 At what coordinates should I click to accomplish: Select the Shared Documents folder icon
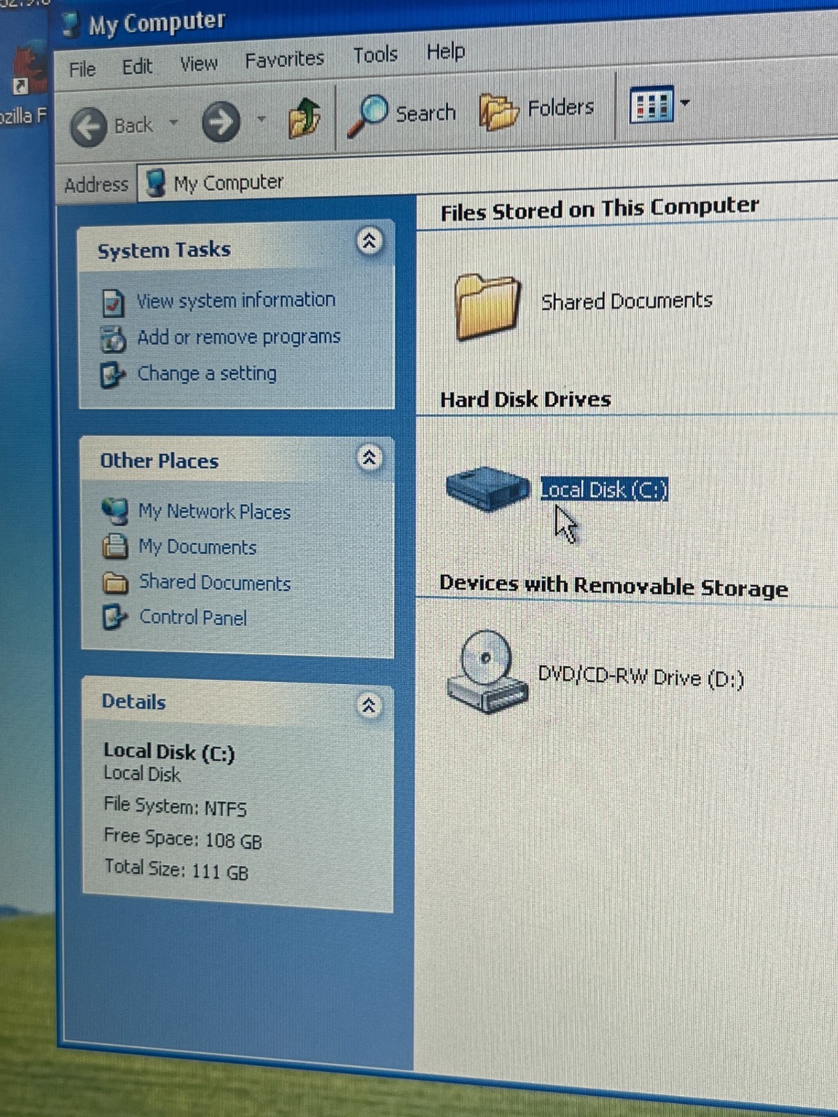click(x=487, y=306)
